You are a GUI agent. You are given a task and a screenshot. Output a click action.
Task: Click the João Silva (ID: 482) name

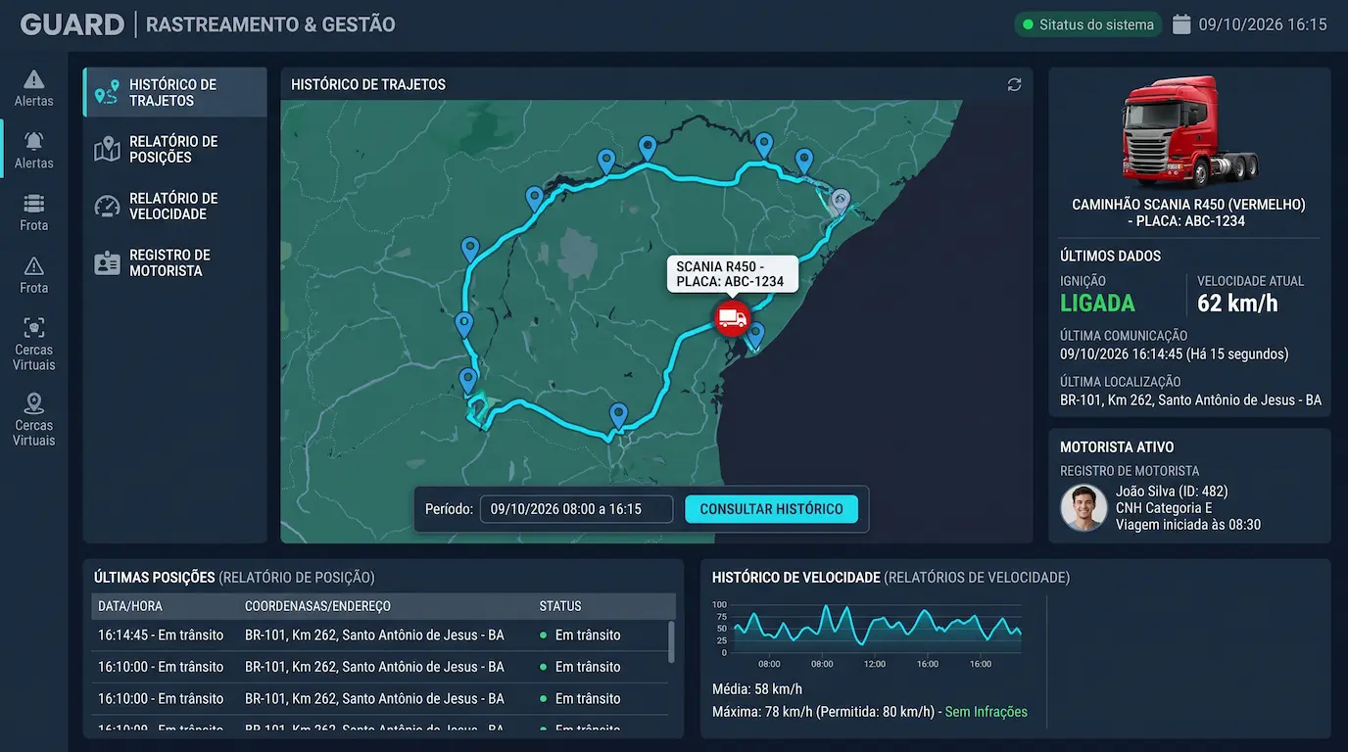click(x=1172, y=492)
